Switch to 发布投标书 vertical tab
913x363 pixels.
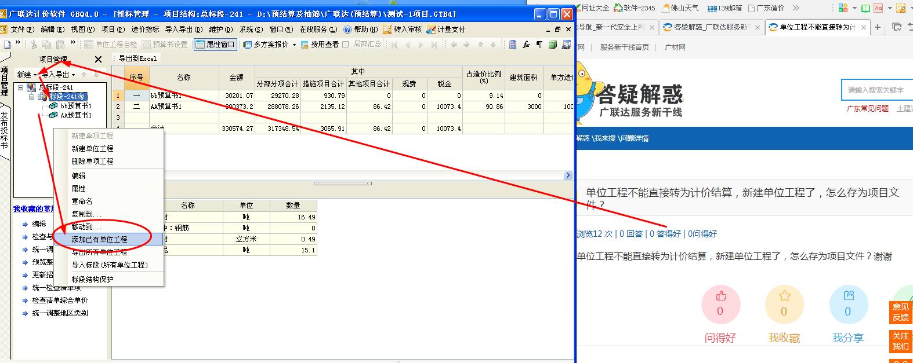tap(5, 130)
